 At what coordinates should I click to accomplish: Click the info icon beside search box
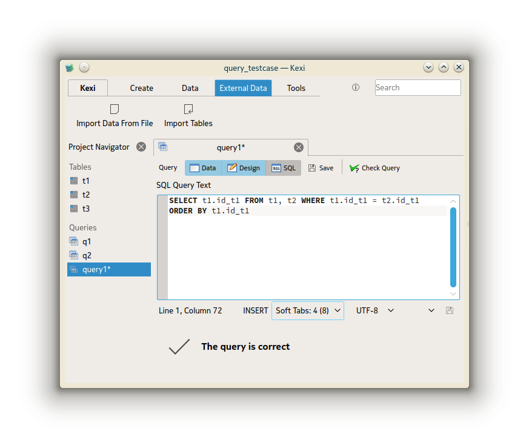pyautogui.click(x=356, y=87)
